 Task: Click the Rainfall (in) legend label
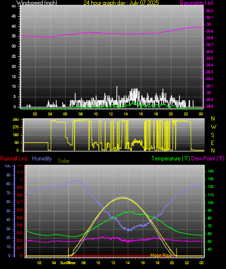point(14,158)
